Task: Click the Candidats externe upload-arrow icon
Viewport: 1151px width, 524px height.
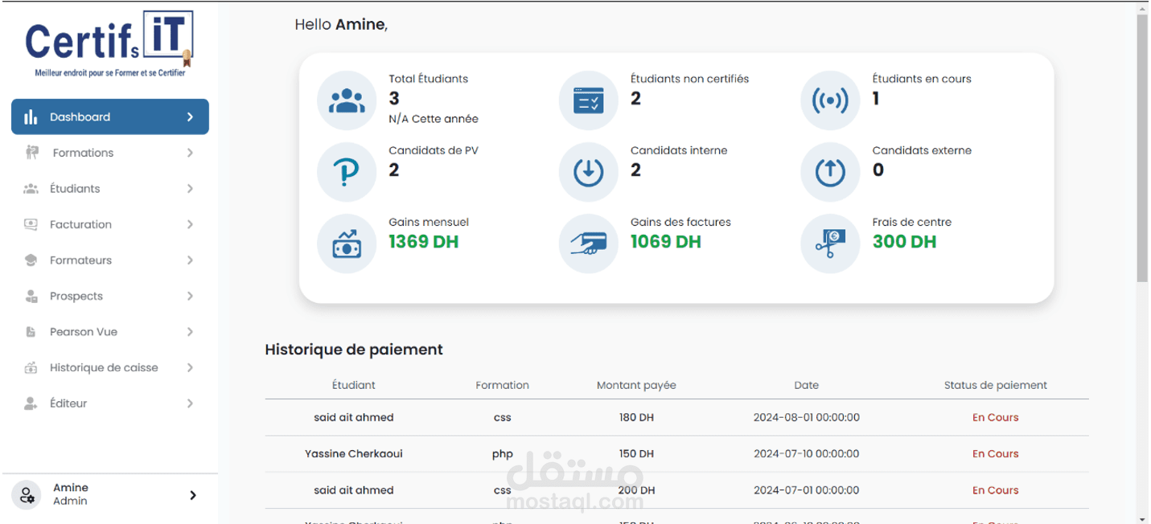Action: click(831, 172)
